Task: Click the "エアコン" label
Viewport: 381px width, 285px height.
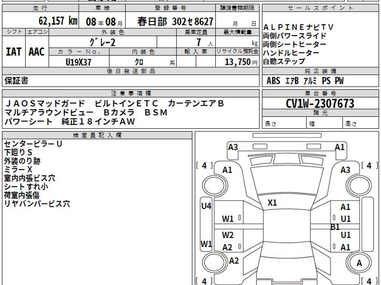Action: 37,32
